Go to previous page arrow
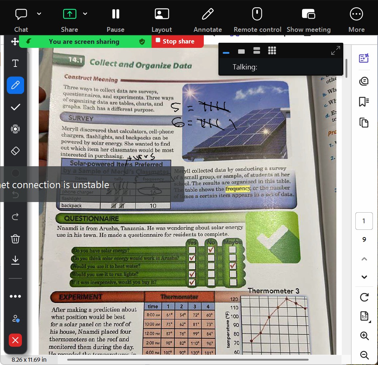Screen dimensions: 378x365 [x=364, y=259]
